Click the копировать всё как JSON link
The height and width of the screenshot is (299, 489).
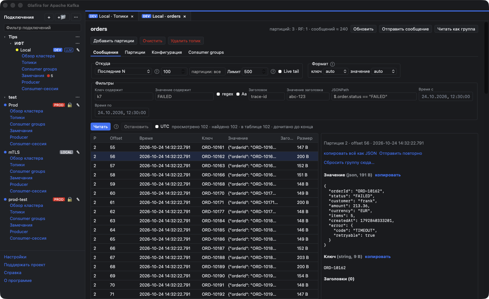click(350, 153)
